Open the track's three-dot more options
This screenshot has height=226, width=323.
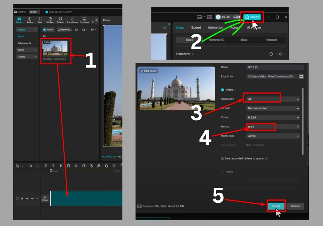point(37,198)
